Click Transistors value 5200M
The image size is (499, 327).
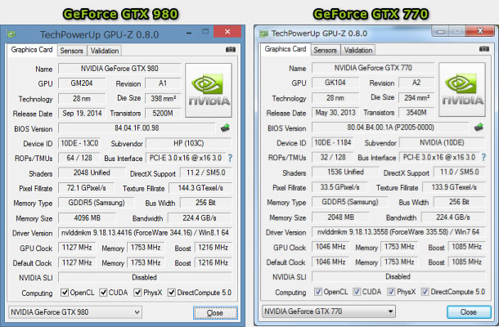coord(163,114)
